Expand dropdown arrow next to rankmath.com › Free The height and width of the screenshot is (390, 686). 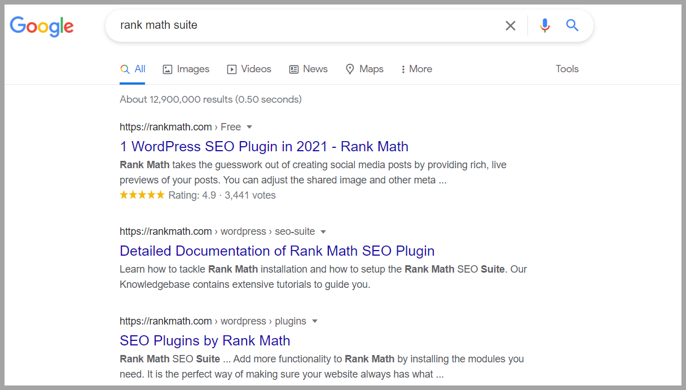249,127
